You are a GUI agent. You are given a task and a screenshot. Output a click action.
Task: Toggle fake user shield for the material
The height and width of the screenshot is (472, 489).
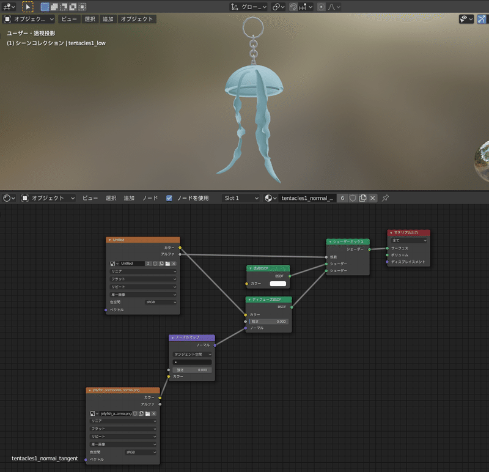click(353, 198)
